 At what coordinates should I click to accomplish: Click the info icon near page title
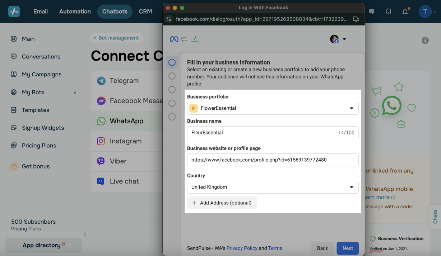point(425,41)
